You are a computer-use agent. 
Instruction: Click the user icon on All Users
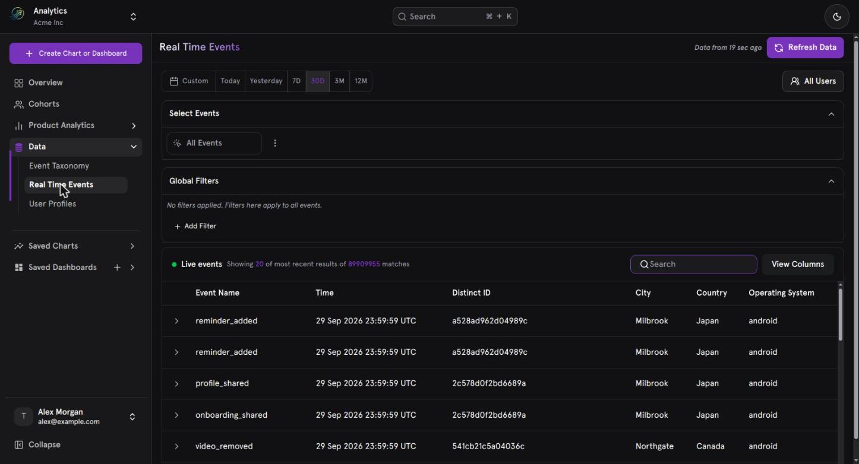[x=795, y=81]
